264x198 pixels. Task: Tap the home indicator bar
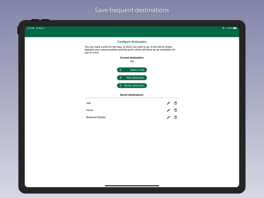coord(132,186)
